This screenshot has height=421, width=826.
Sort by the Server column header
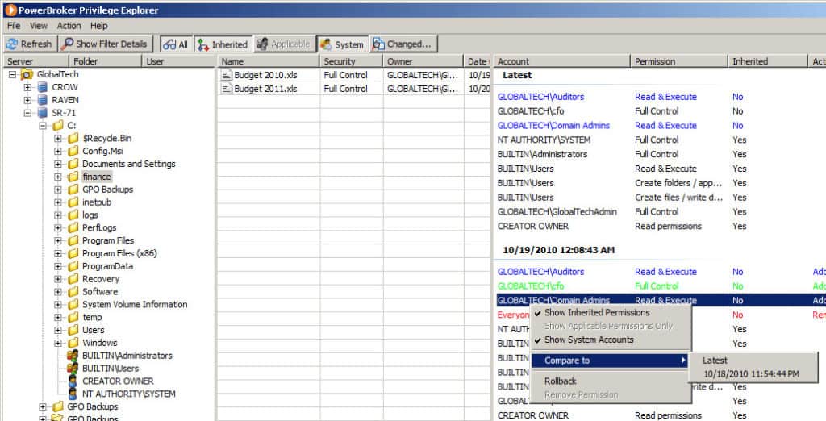pos(35,61)
